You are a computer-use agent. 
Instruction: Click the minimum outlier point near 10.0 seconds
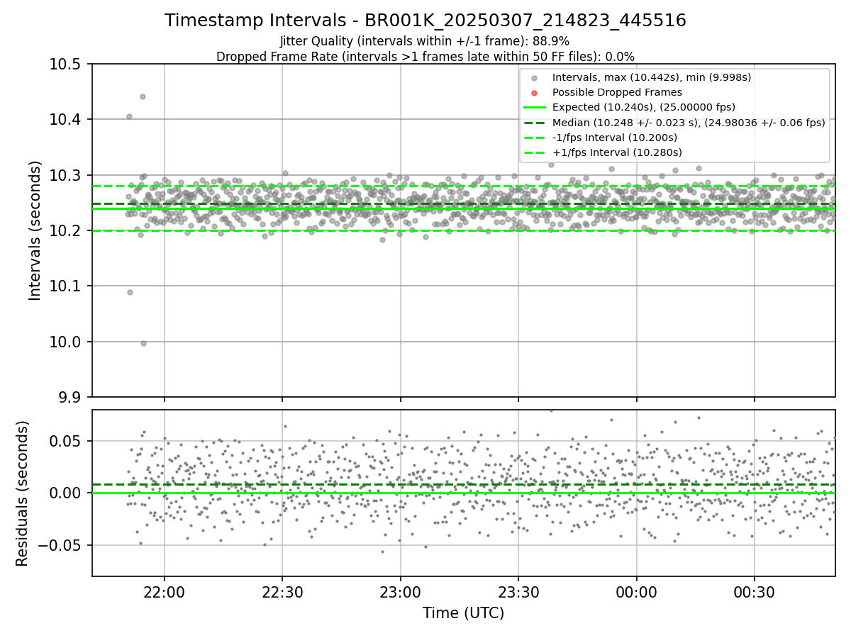(x=143, y=343)
